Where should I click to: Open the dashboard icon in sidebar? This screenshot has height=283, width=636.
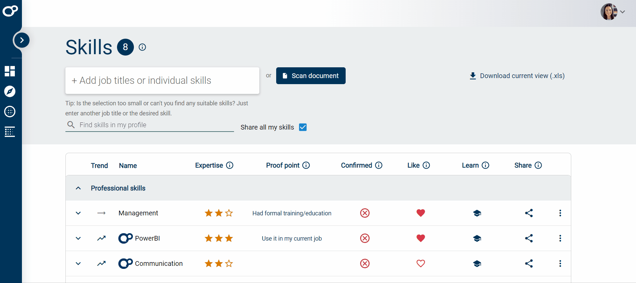10,71
